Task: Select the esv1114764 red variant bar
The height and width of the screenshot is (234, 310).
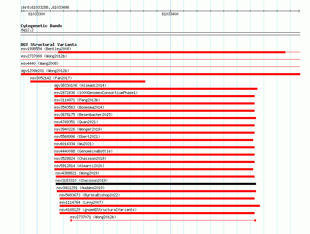Action: [x=160, y=206]
